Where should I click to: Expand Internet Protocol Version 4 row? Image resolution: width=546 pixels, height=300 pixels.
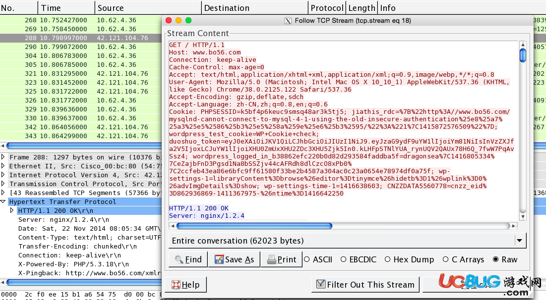[3, 175]
